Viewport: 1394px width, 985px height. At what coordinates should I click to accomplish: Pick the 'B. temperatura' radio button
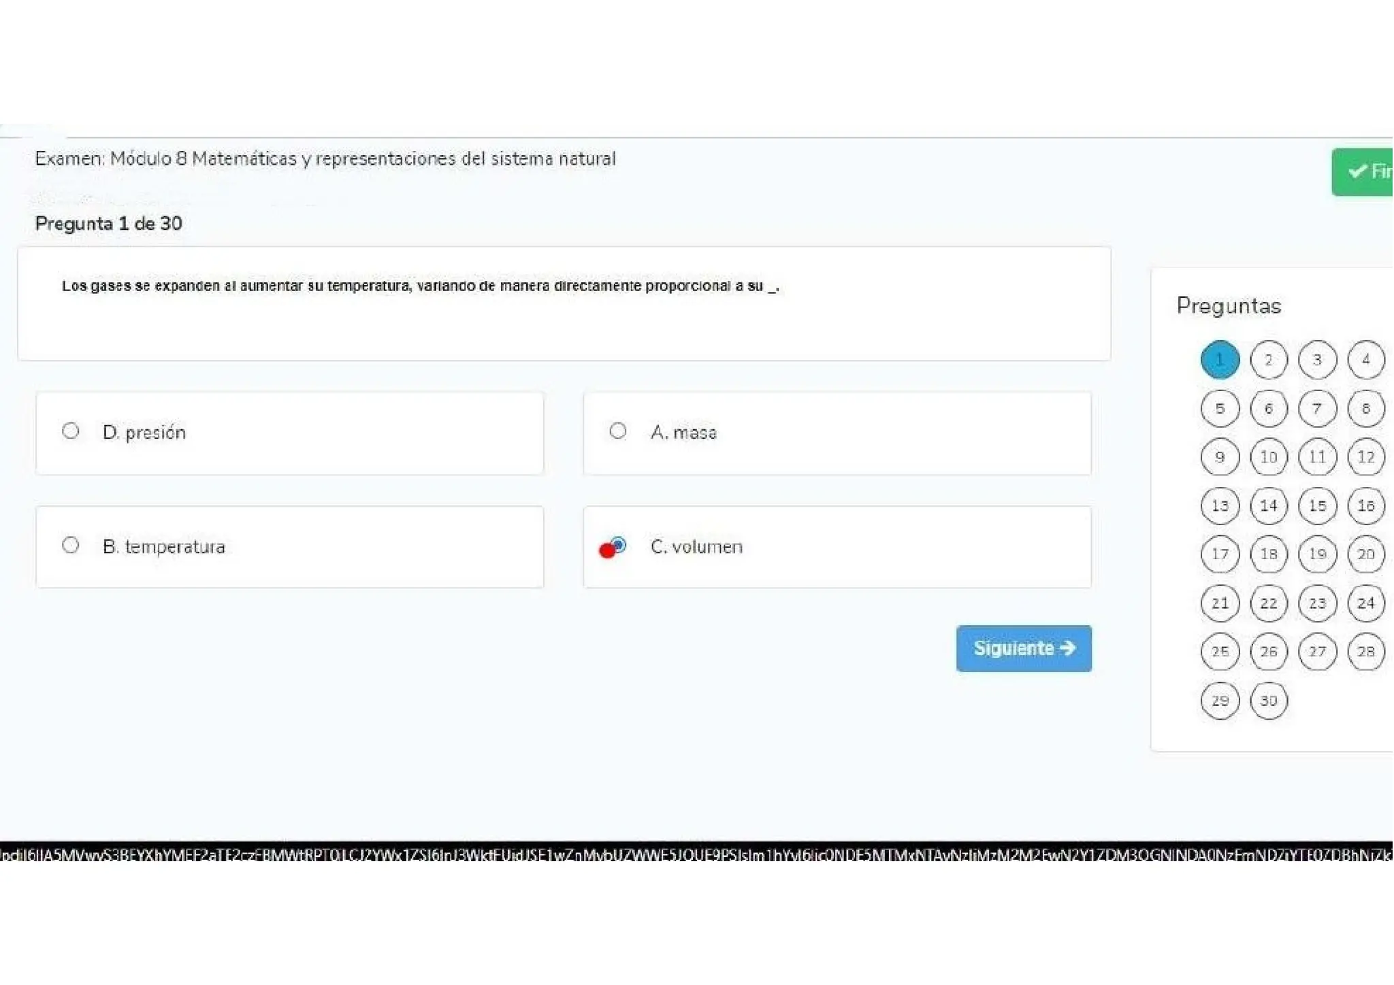(x=70, y=545)
